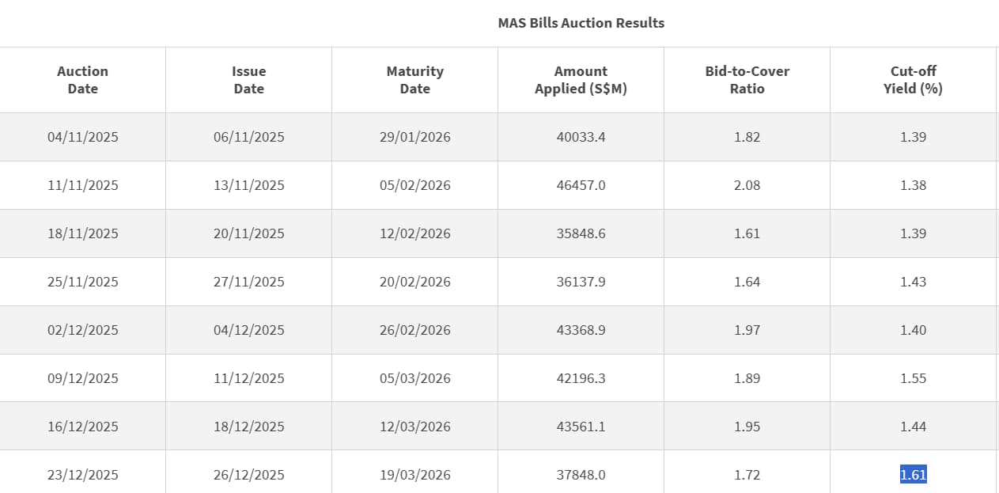Select the amount applied 46457.0 cell
Screen dimensions: 999x493
(581, 185)
